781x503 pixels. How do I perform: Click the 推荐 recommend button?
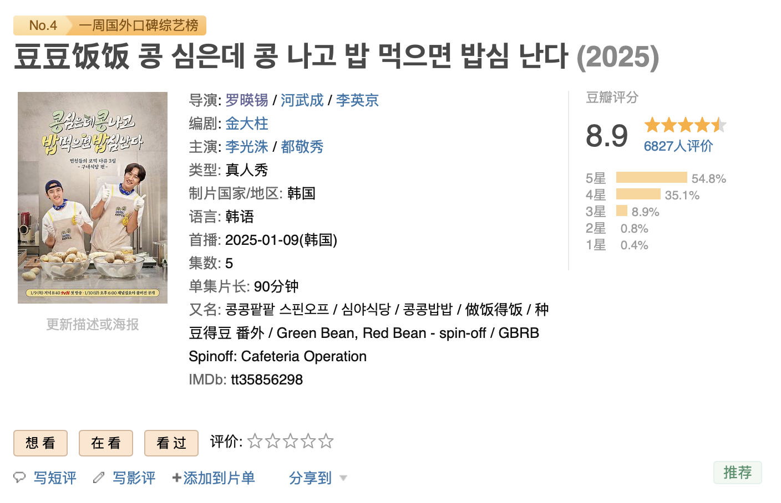coord(737,473)
